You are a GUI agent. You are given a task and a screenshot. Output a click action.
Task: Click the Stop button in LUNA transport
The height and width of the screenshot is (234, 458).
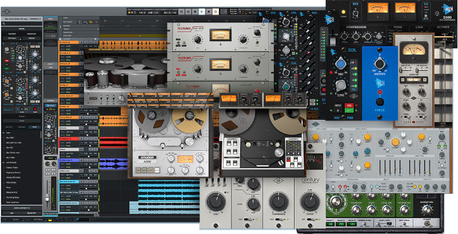coord(195,12)
